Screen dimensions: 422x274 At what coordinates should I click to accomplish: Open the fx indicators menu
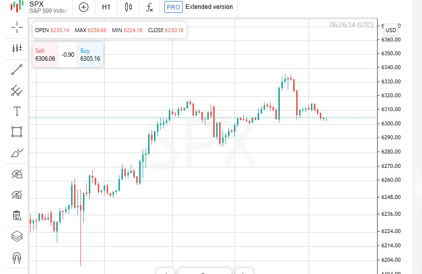pyautogui.click(x=150, y=7)
